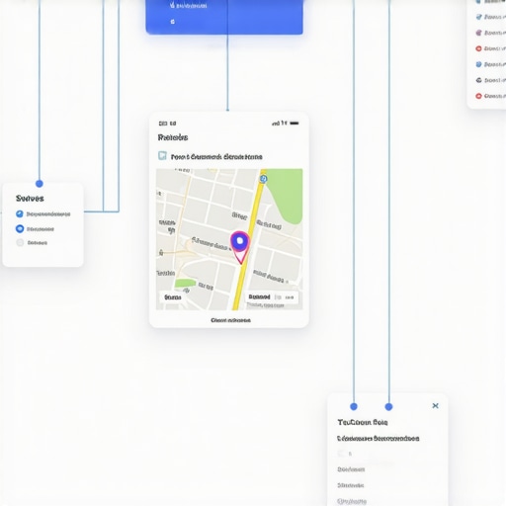Click the signal strength icon in the map card
The image size is (506, 506).
[x=276, y=124]
